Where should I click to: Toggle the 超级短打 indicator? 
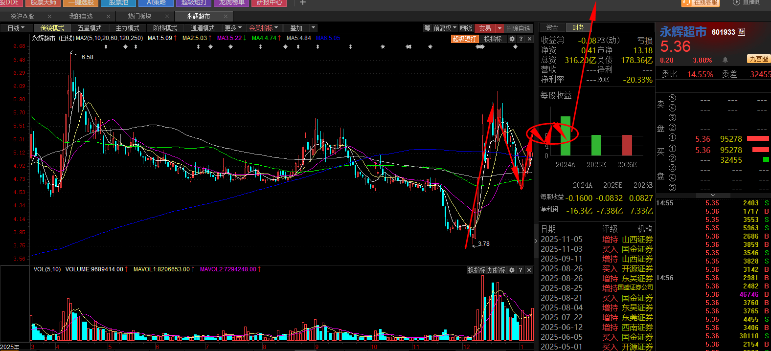464,39
